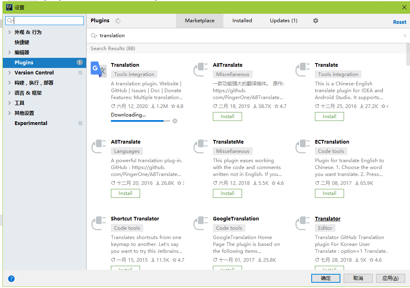The width and height of the screenshot is (410, 288).
Task: Click the TranslateMe plugin icon
Action: (201, 146)
